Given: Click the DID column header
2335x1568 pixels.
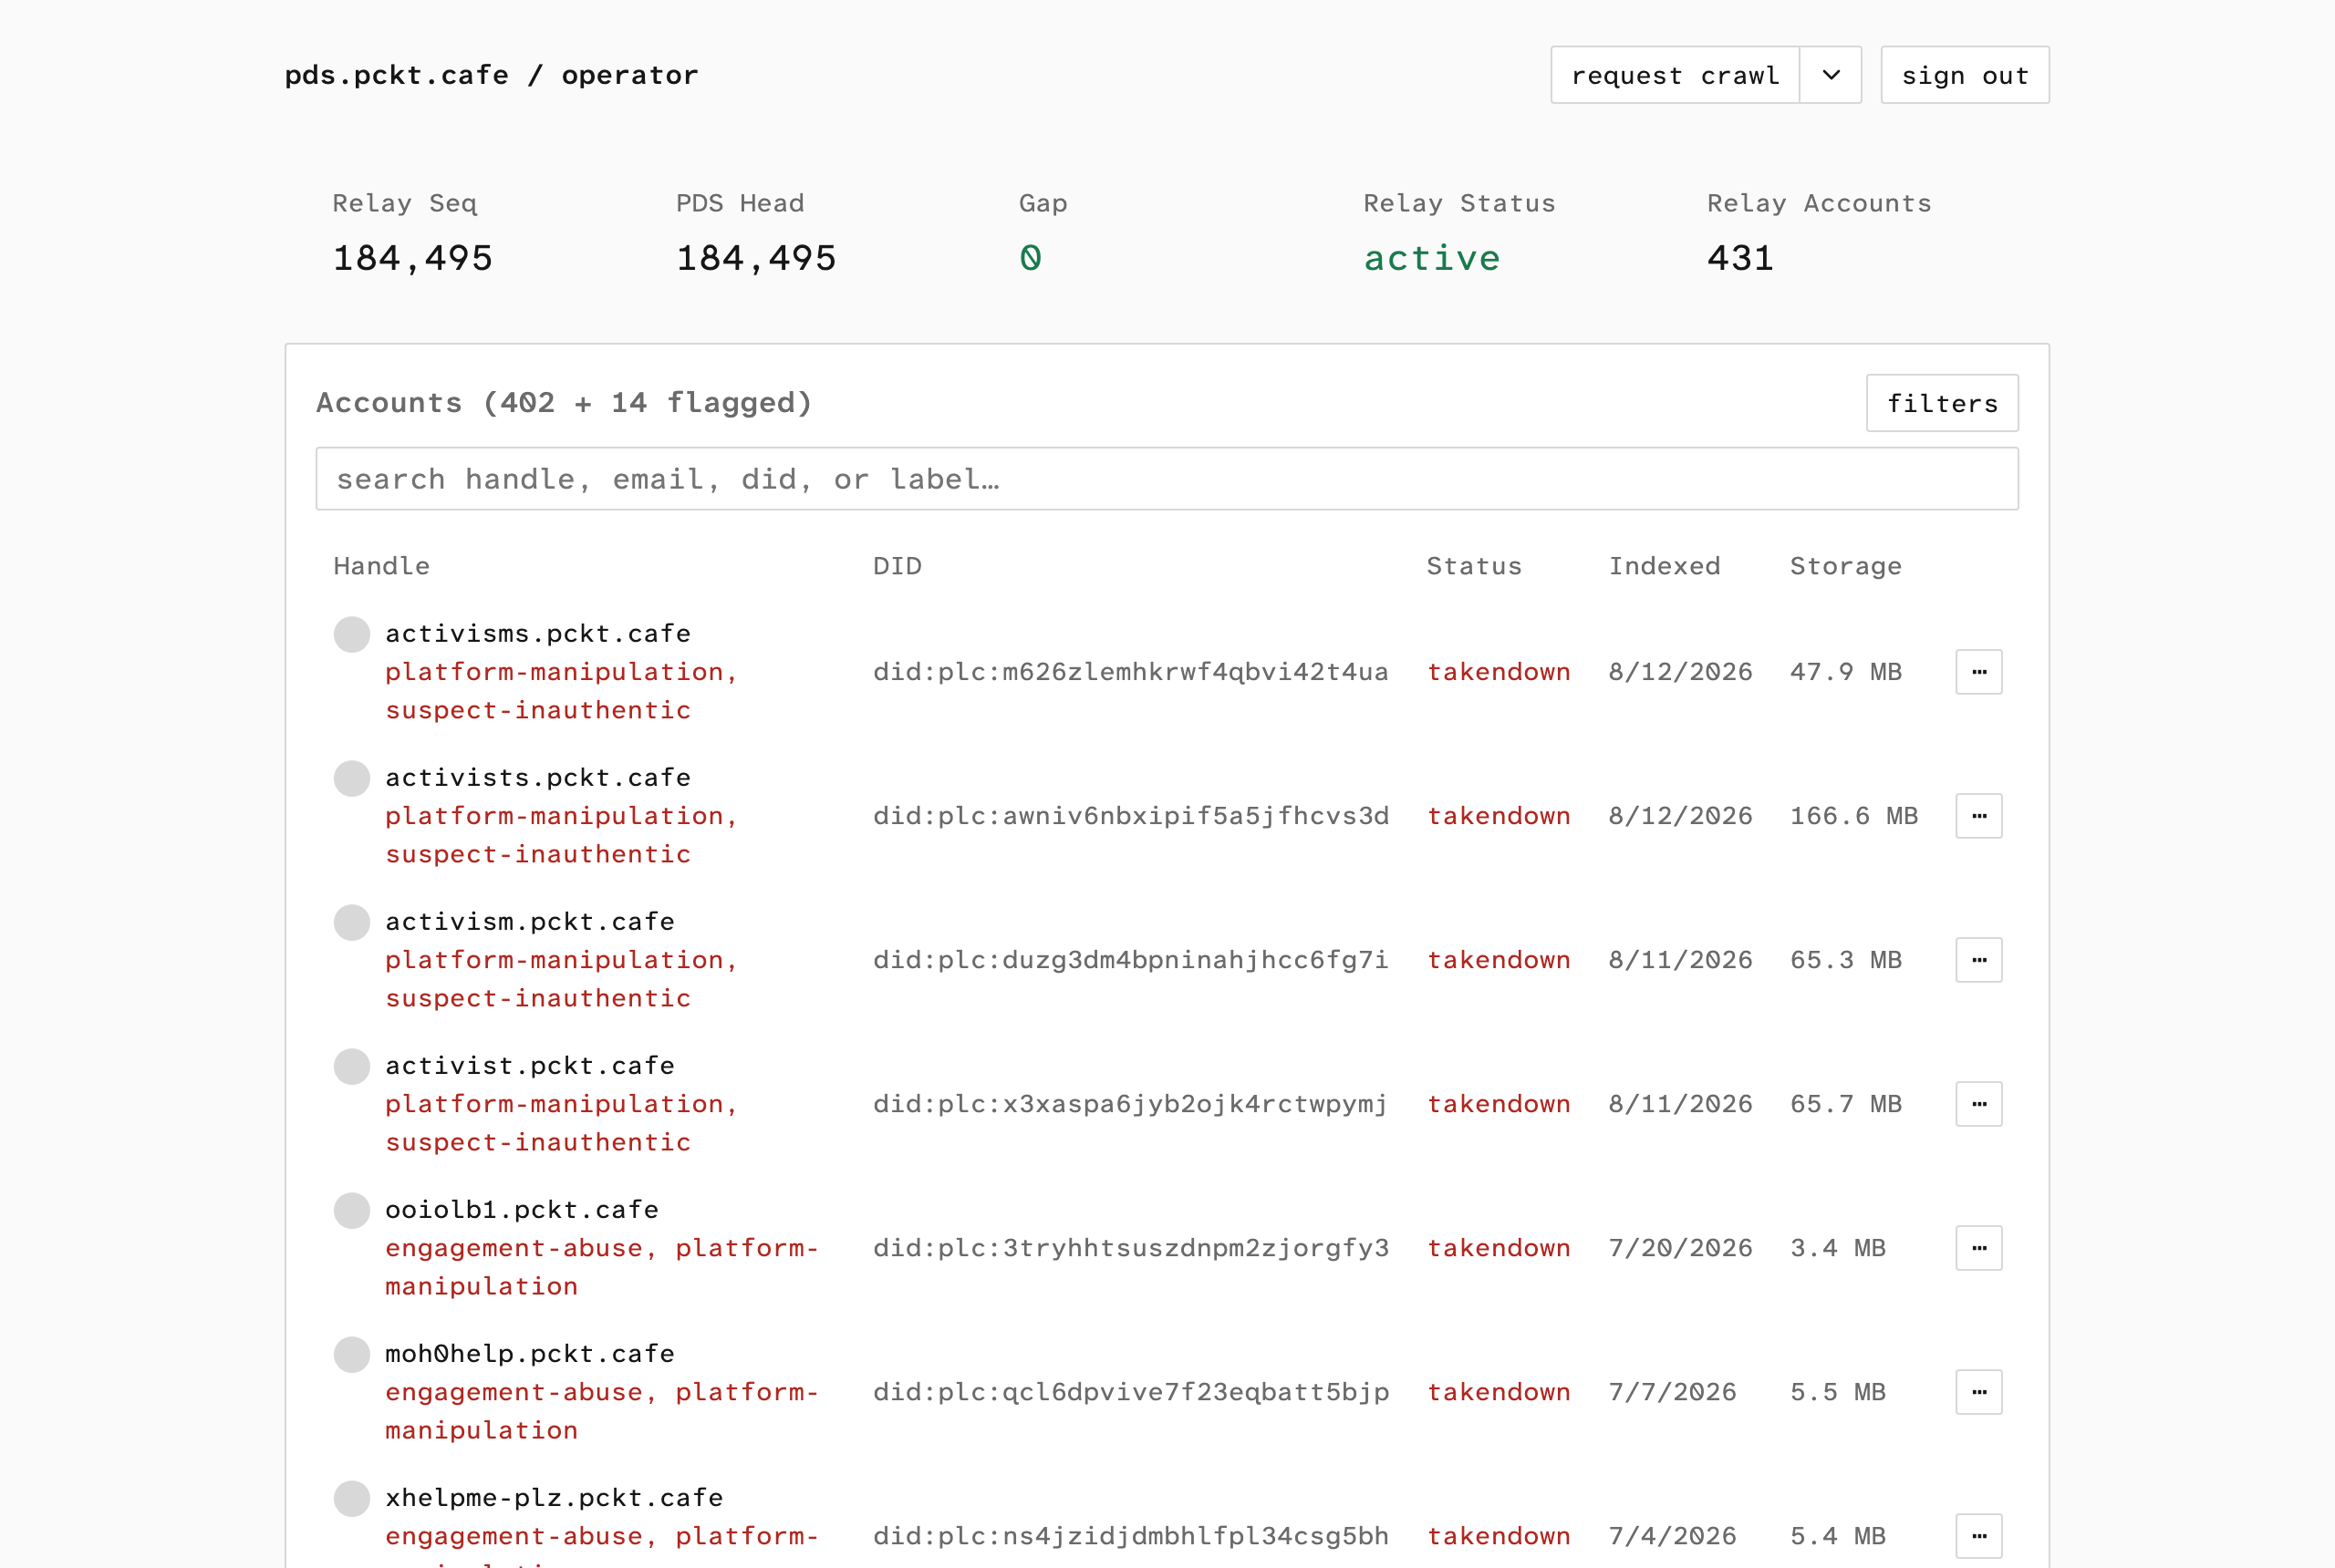Looking at the screenshot, I should [x=898, y=566].
